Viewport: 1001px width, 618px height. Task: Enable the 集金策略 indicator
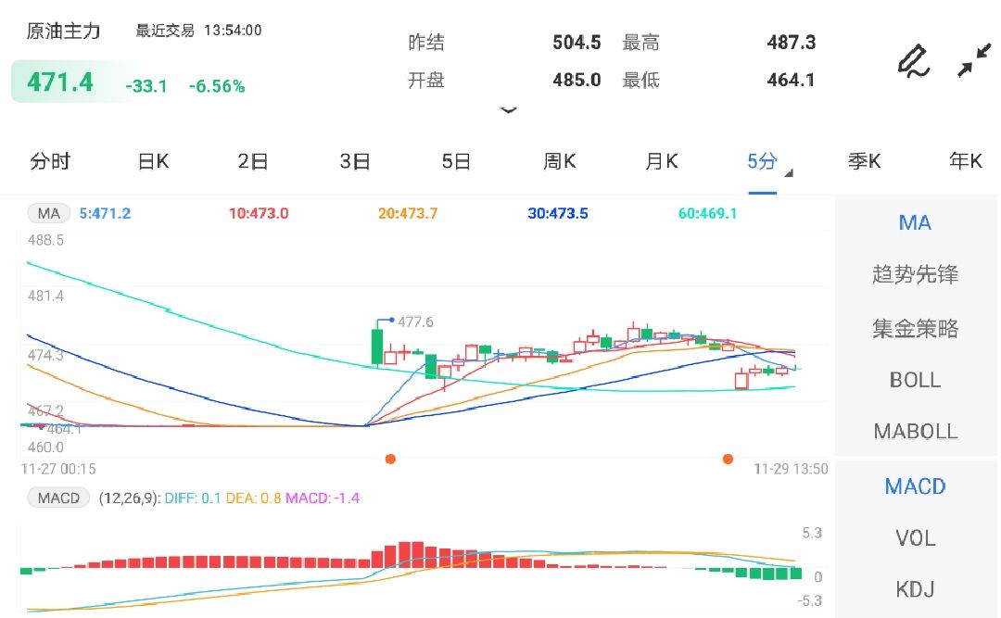[915, 328]
